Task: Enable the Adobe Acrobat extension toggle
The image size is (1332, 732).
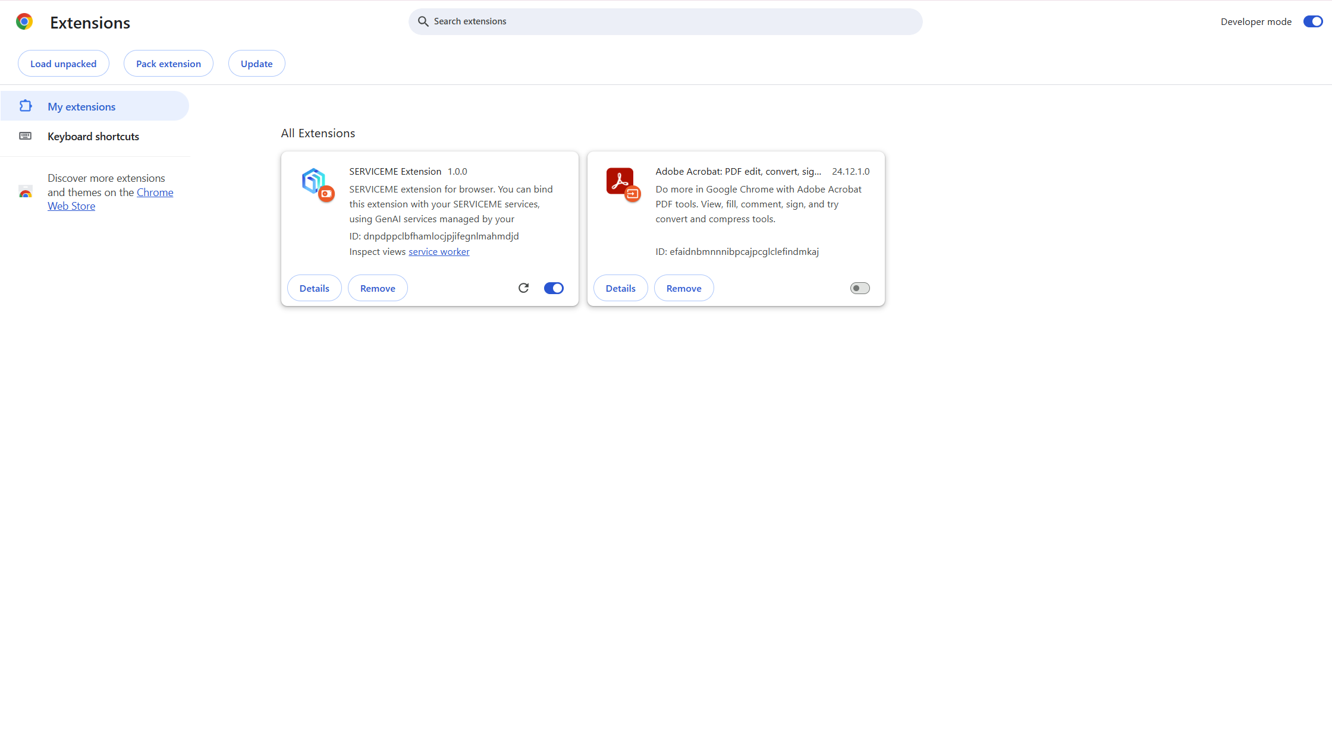Action: pyautogui.click(x=860, y=288)
